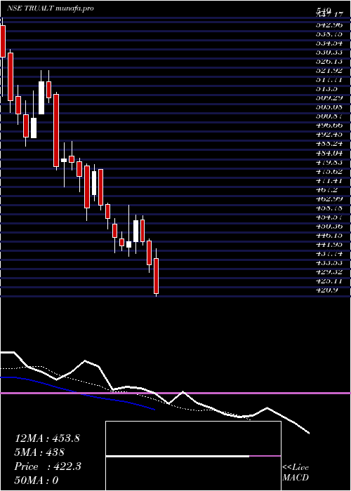Select the 530.33 price axis label
This screenshot has width=351, height=491.
coord(329,53)
